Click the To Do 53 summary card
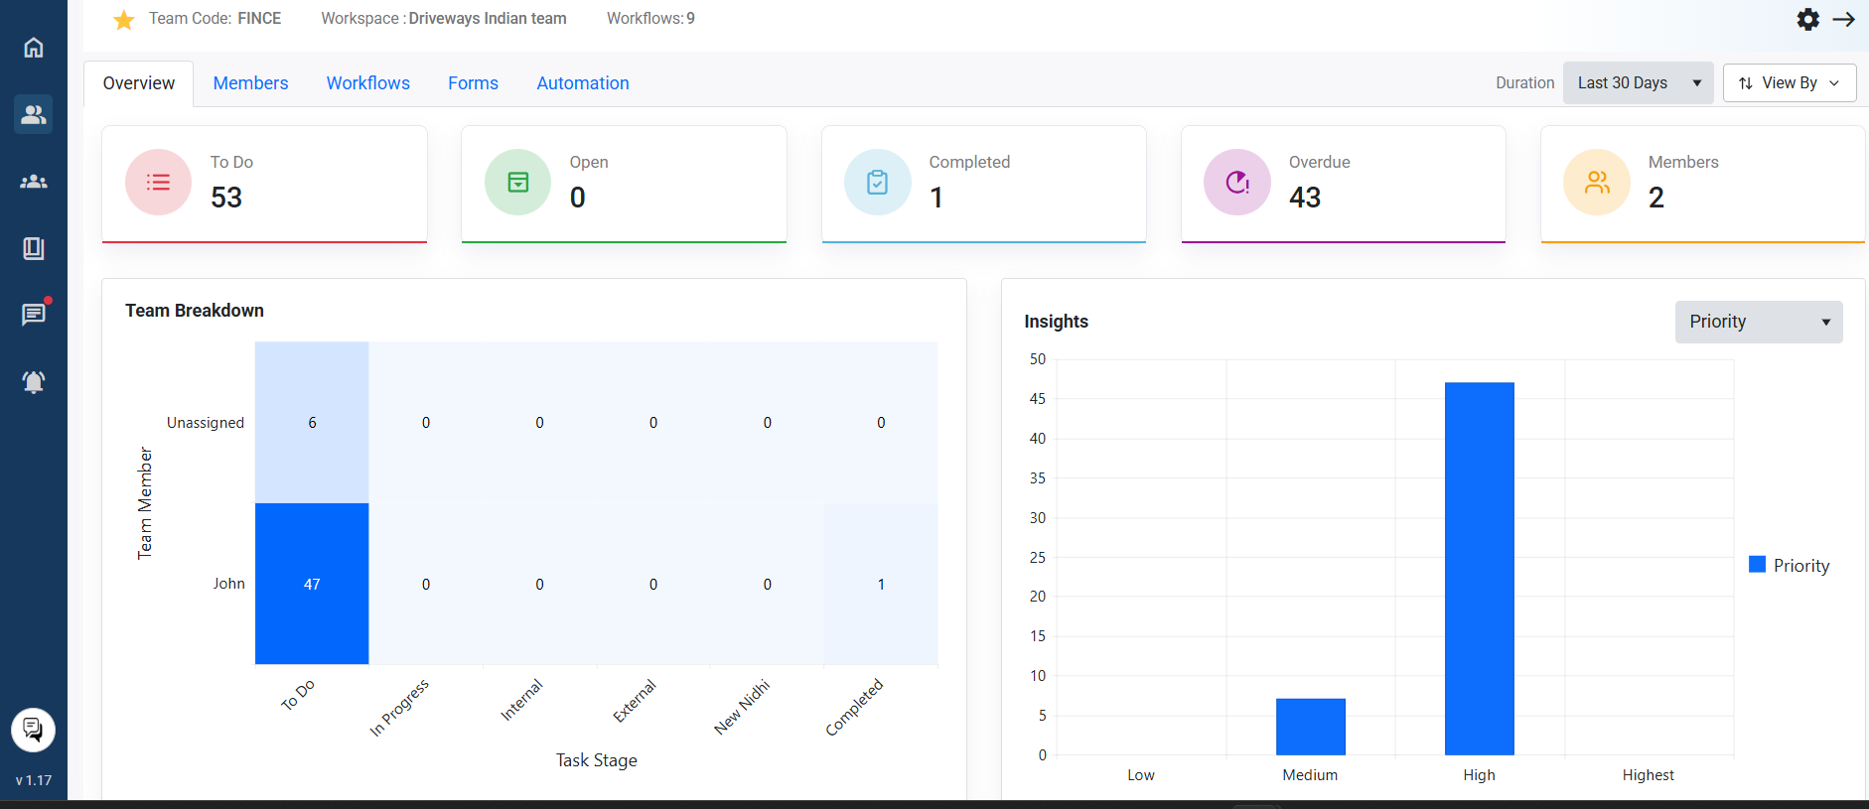This screenshot has height=809, width=1869. (264, 183)
